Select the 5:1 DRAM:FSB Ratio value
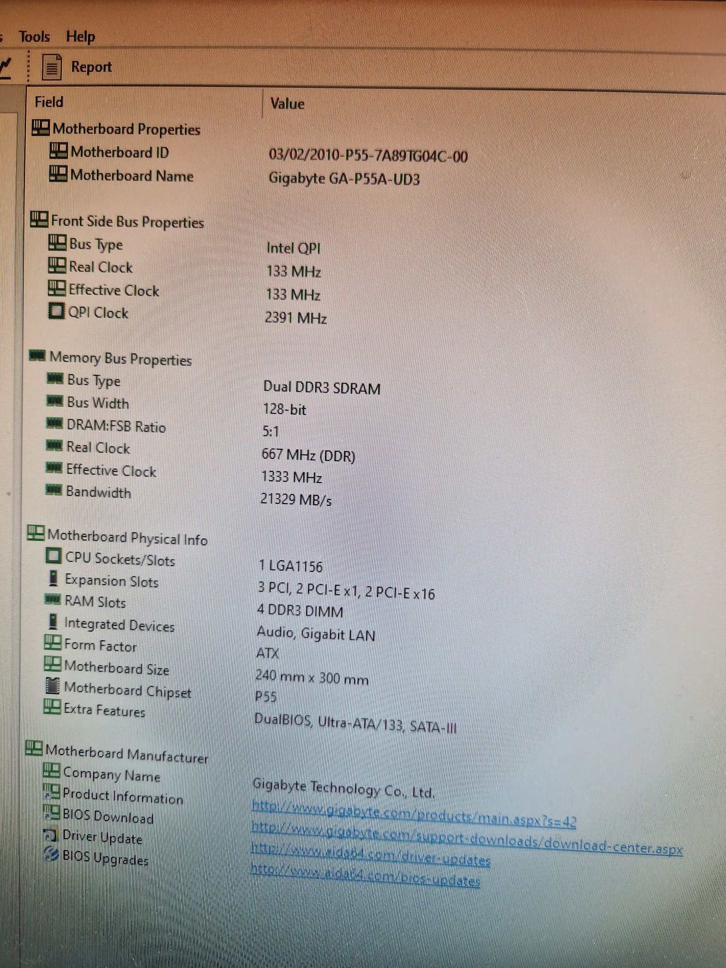Screen dimensions: 726x968 (271, 431)
